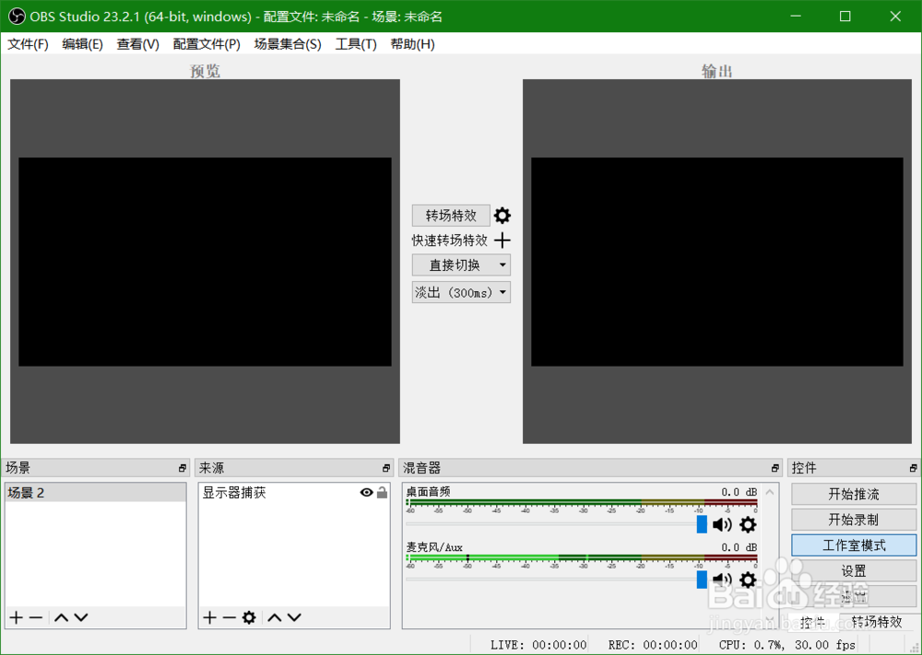Viewport: 922px width, 655px height.
Task: Add a new scene with the plus icon
Action: [x=17, y=617]
